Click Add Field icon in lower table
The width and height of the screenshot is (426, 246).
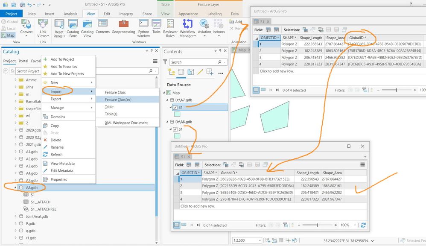189,165
